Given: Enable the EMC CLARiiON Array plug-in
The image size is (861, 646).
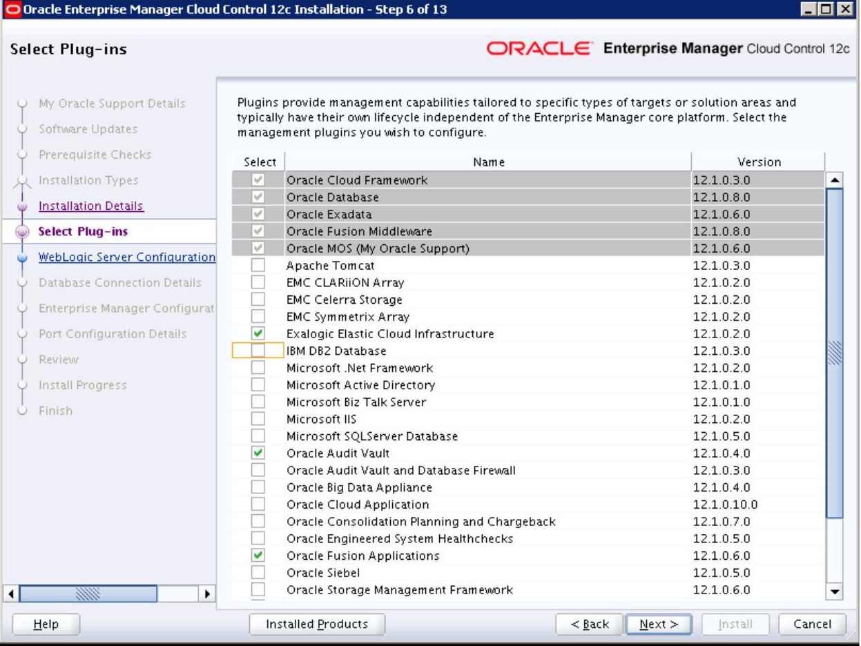Looking at the screenshot, I should point(258,282).
